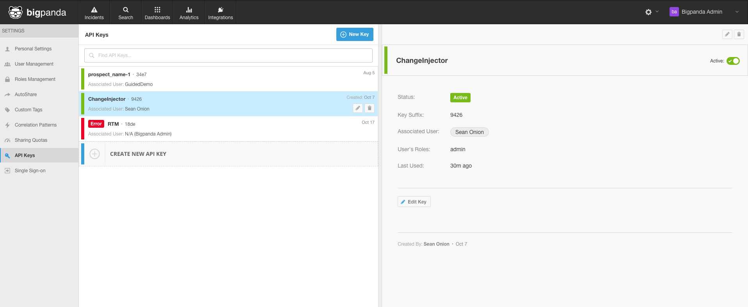Click CREATE NEW API KEY
This screenshot has width=748, height=307.
138,154
